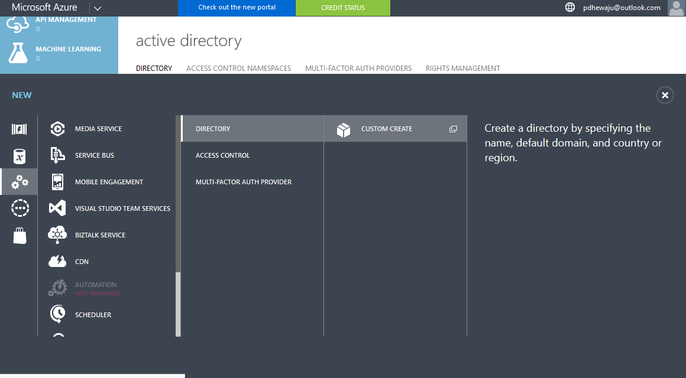
Task: Open the Machine Learning flask item
Action: pyautogui.click(x=59, y=53)
